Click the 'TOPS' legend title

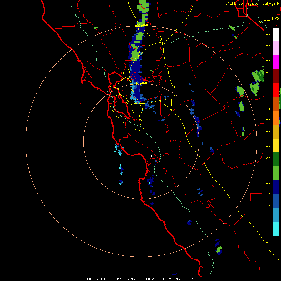click(274, 19)
